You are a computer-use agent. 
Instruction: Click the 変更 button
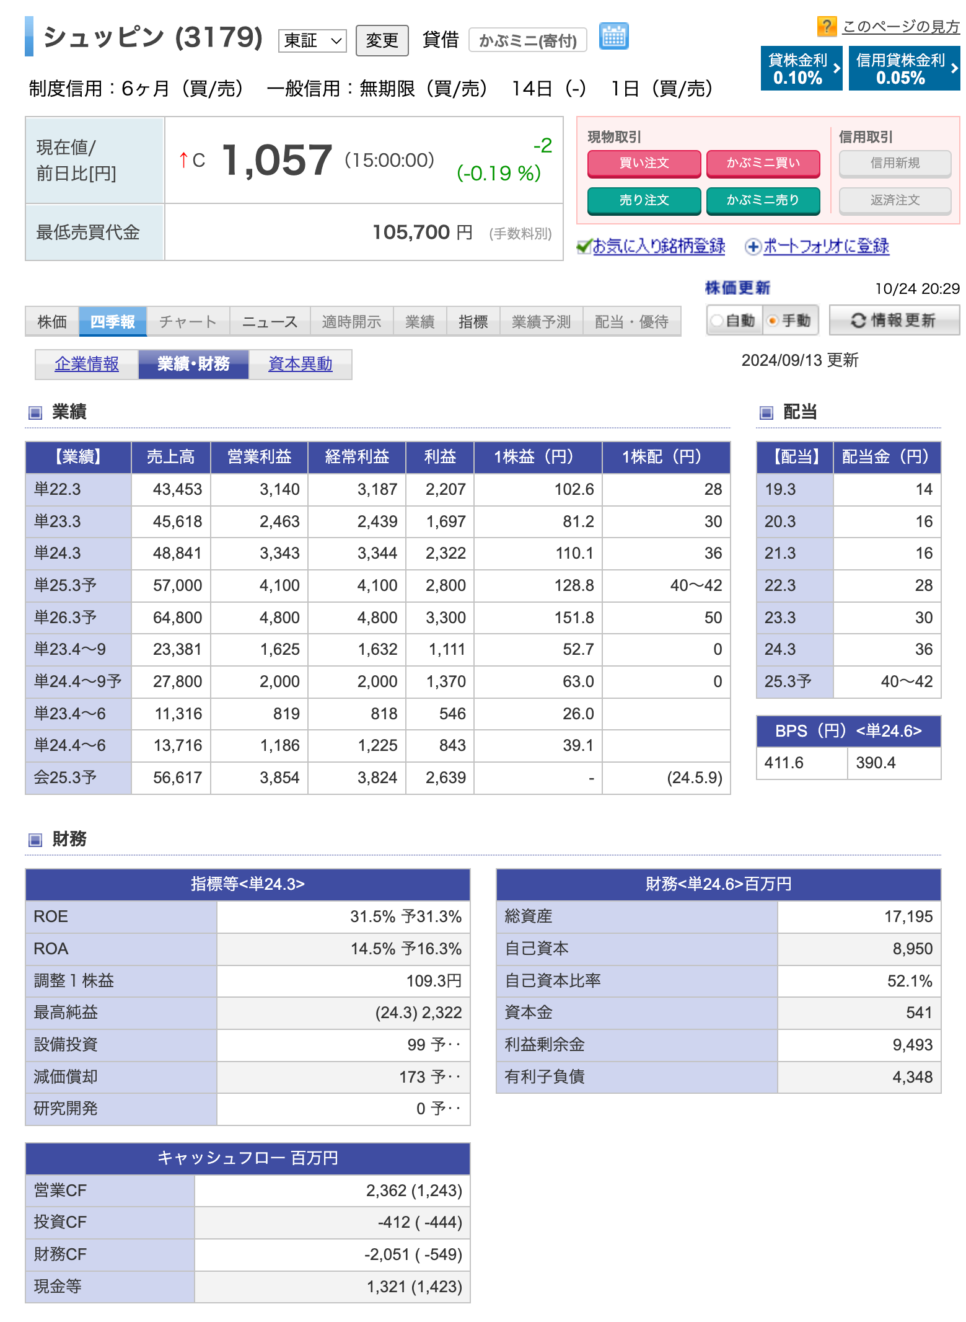382,41
